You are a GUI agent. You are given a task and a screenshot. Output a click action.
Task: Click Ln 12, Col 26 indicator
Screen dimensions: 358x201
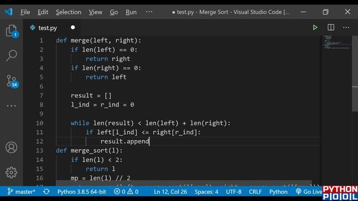pyautogui.click(x=170, y=192)
